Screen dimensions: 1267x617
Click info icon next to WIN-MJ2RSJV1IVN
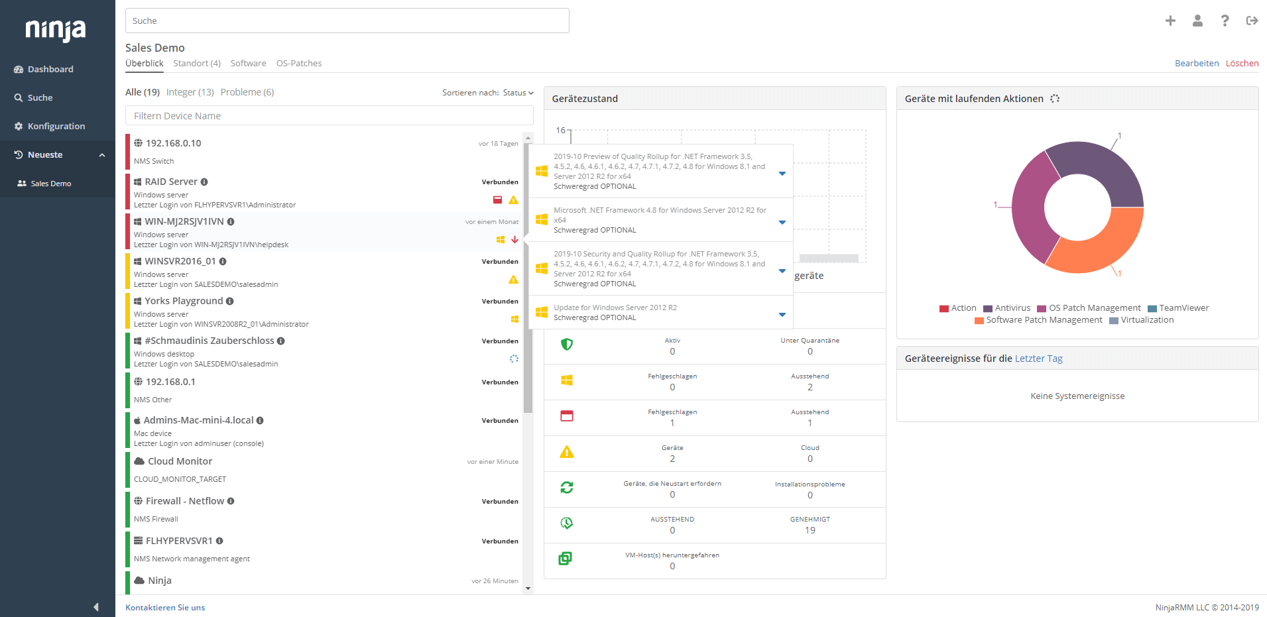tap(231, 222)
